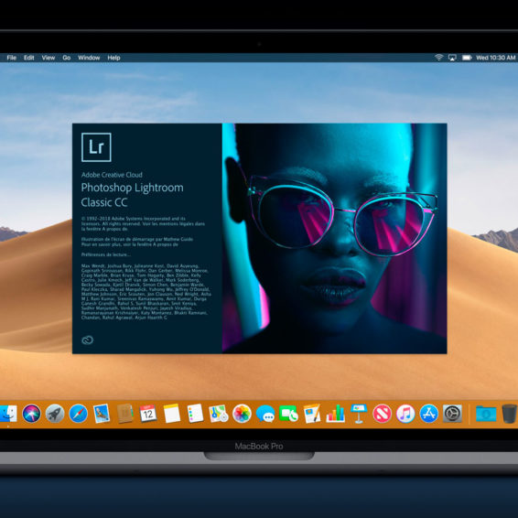Open Launchpad rocket icon

click(x=55, y=414)
